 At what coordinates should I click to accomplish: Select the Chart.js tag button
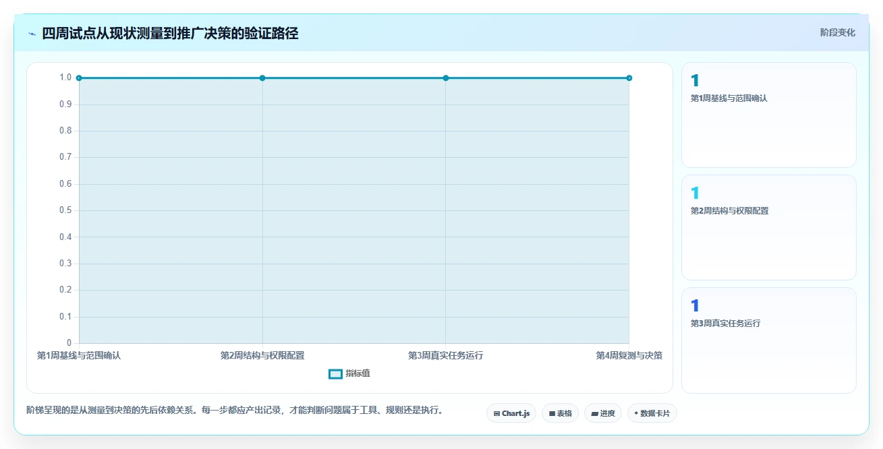511,413
